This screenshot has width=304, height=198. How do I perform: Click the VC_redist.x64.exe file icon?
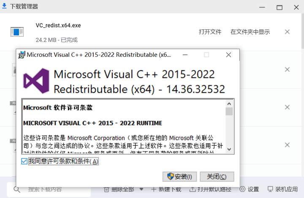pyautogui.click(x=17, y=32)
